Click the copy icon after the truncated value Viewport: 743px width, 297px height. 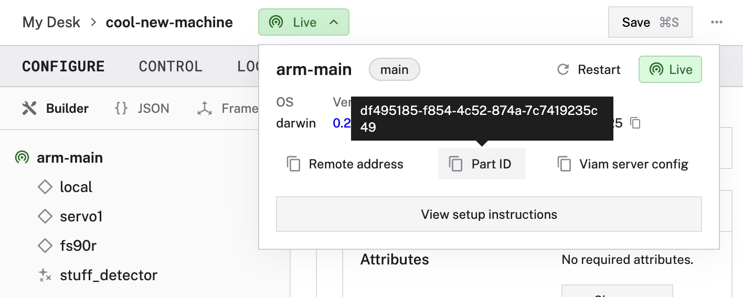(635, 123)
